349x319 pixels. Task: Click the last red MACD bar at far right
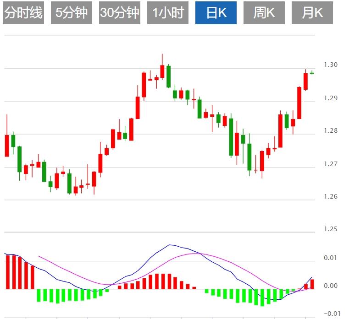pyautogui.click(x=312, y=284)
